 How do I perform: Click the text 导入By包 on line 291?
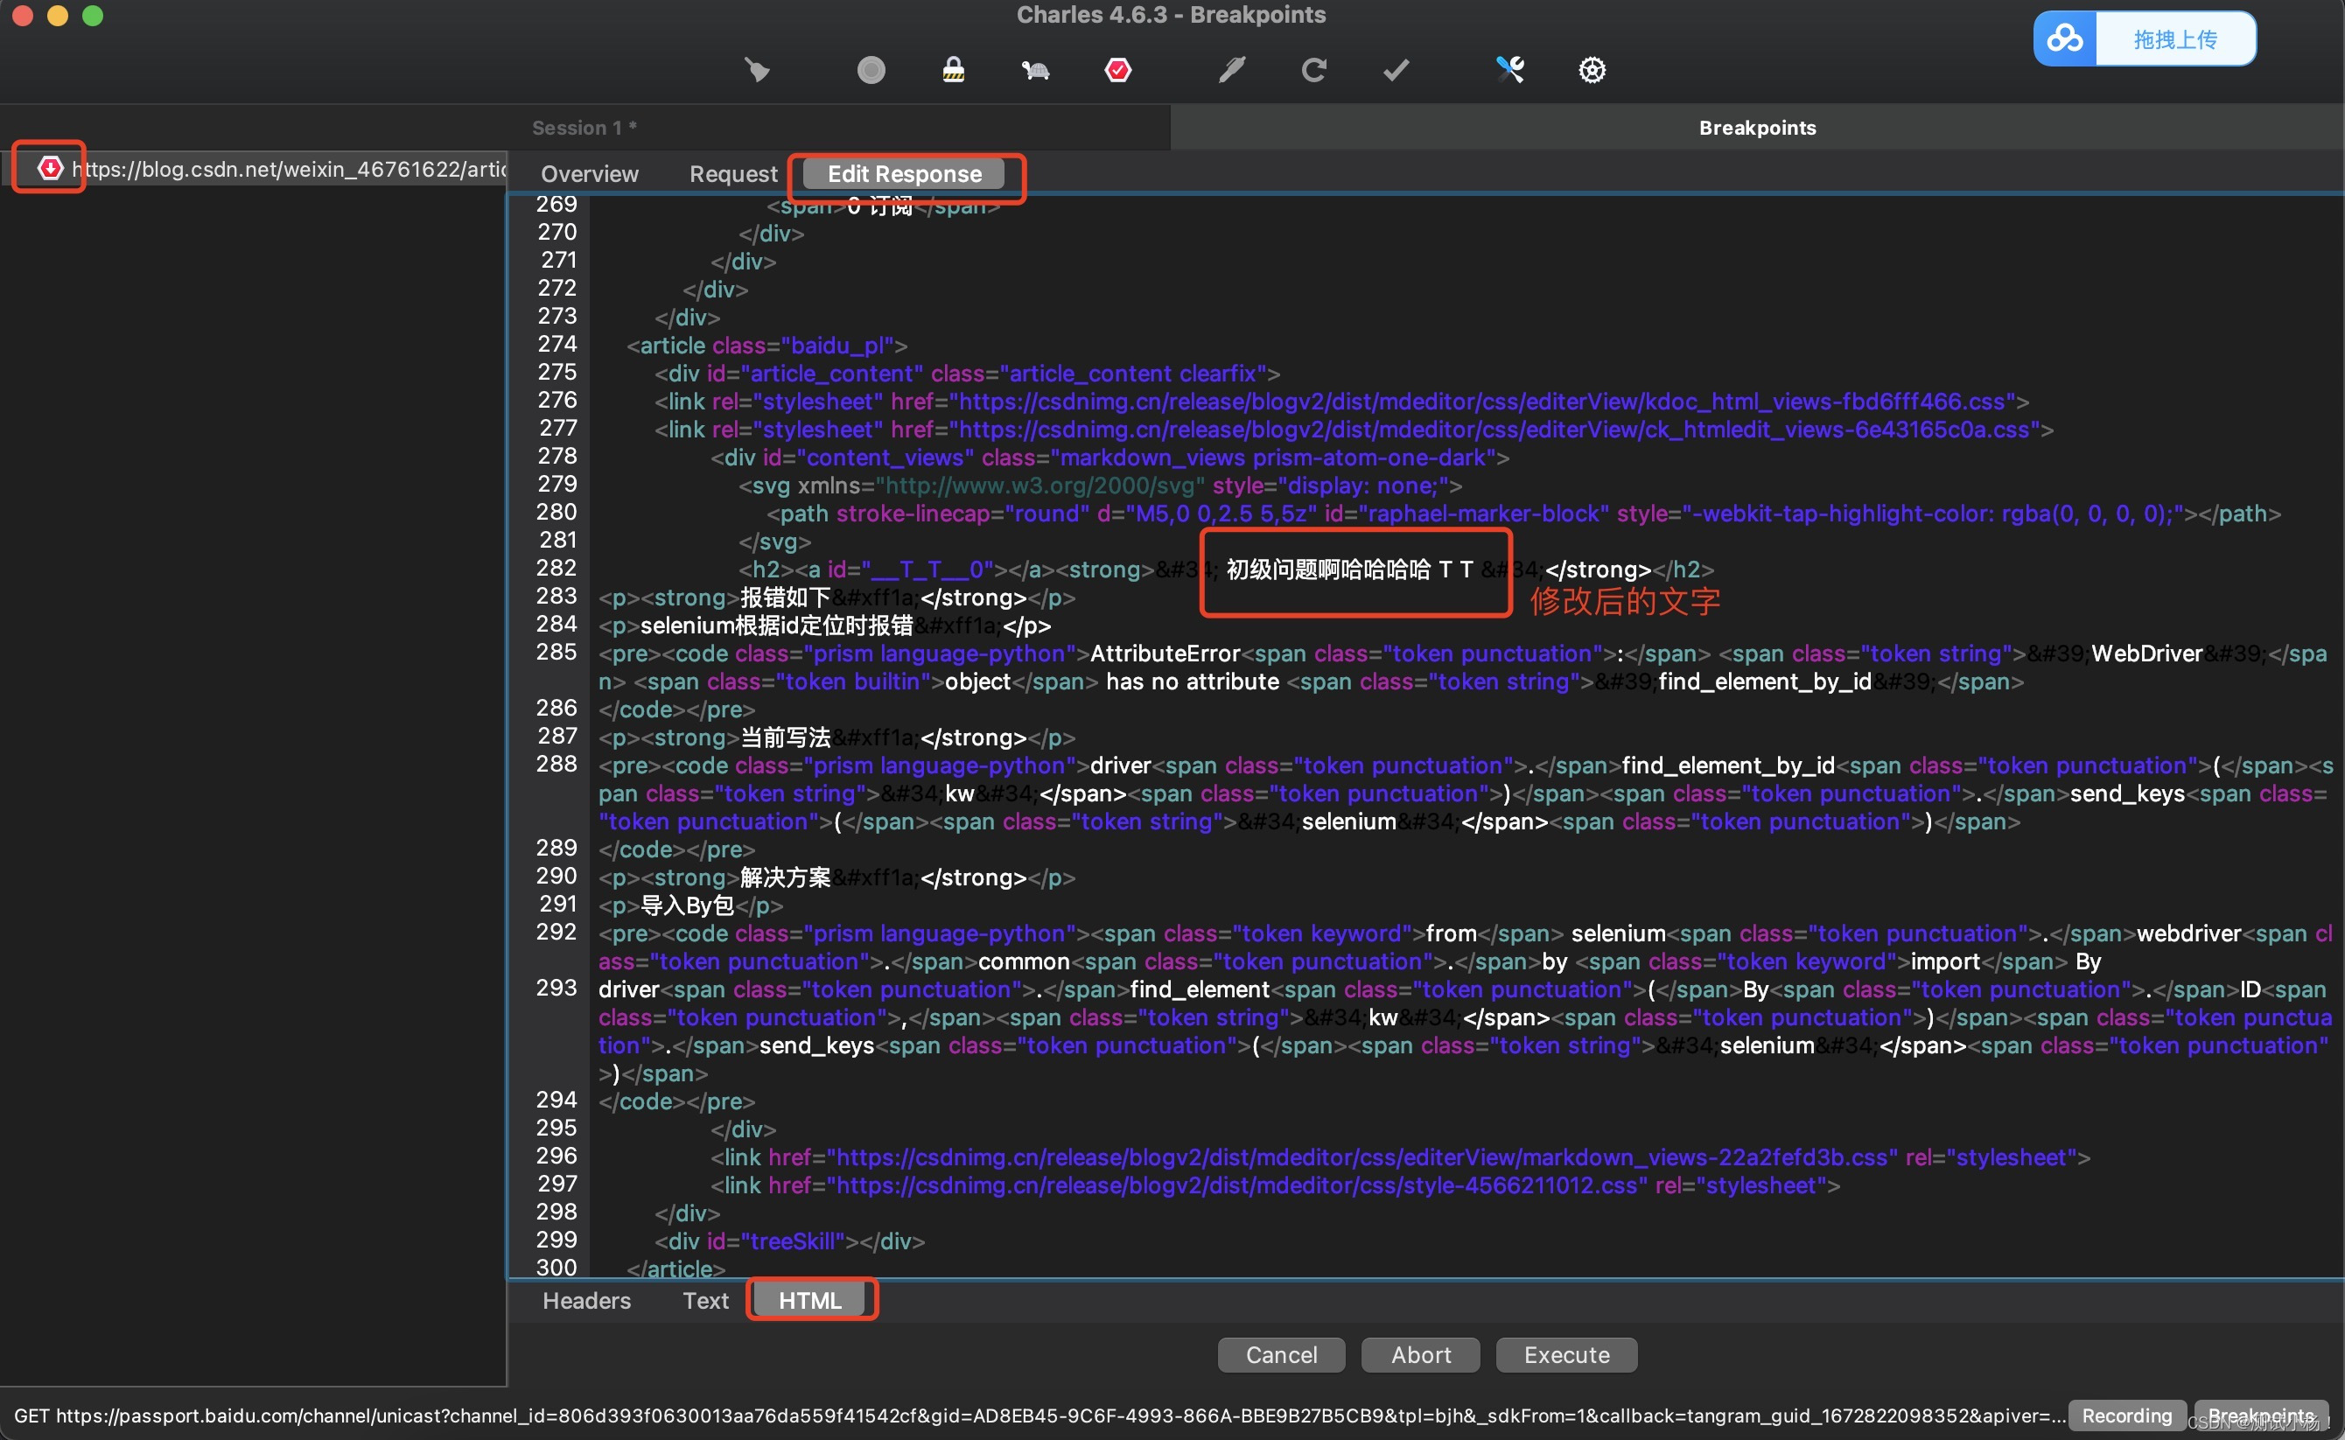click(x=688, y=905)
